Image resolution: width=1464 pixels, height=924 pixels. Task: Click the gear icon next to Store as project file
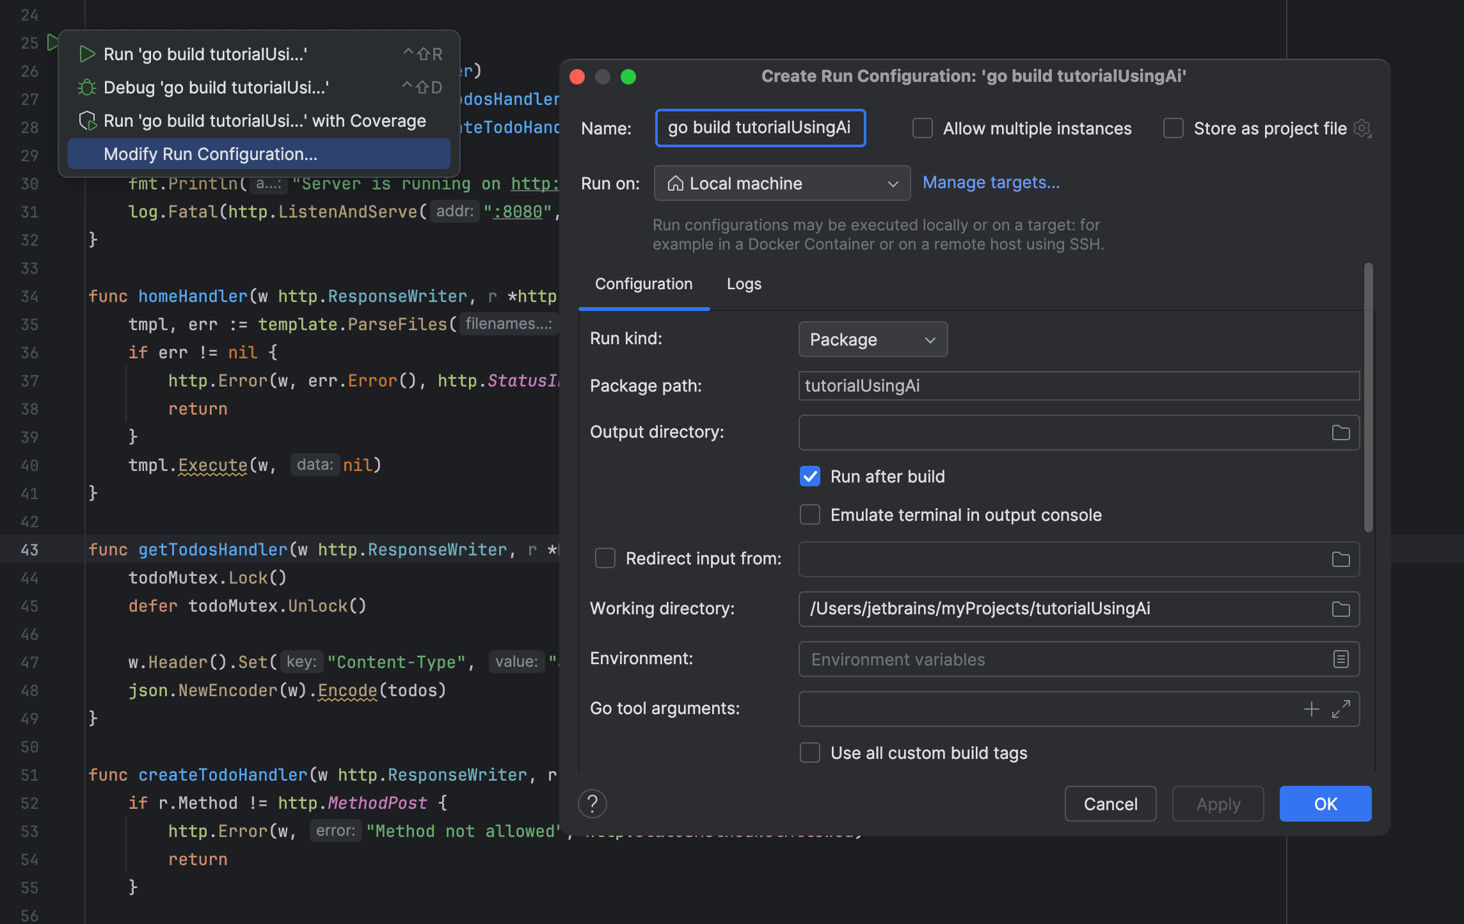coord(1362,129)
